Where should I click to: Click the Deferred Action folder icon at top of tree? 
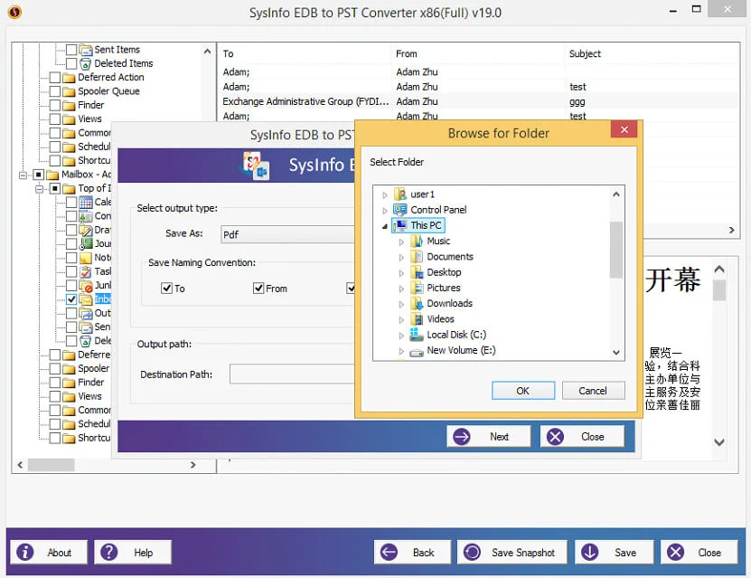(70, 77)
